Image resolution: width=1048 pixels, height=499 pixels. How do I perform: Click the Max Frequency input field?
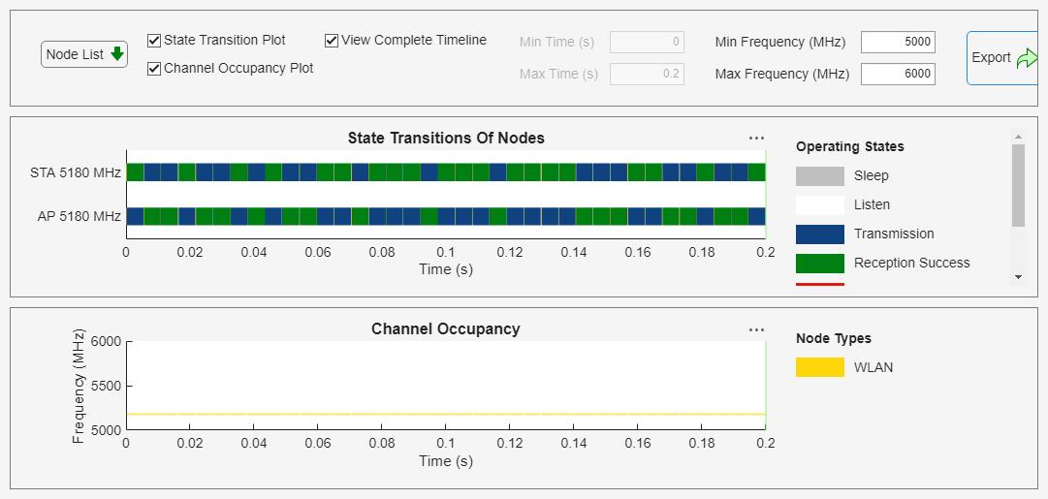[898, 74]
